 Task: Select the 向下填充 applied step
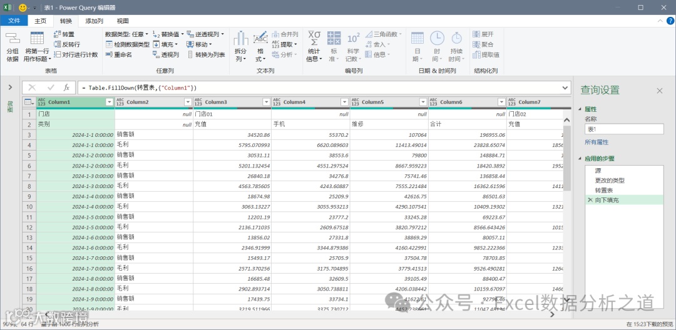tap(624, 200)
